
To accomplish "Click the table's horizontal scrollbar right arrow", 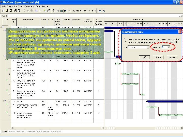I will click(x=103, y=128).
